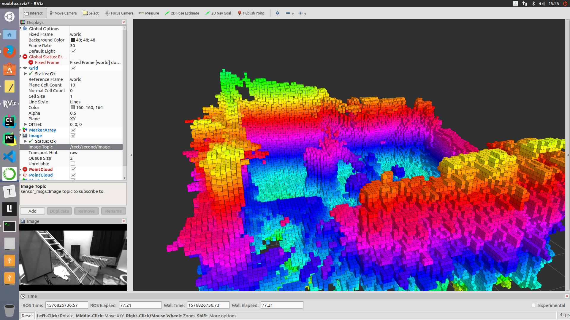
Task: Click the add tool plus icon
Action: 278,13
